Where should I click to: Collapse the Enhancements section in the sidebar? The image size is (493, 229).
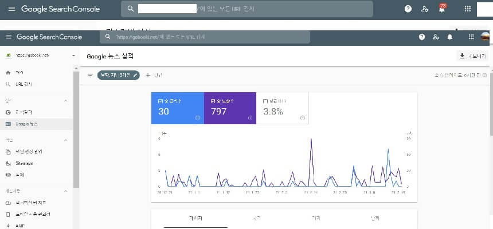[66, 191]
